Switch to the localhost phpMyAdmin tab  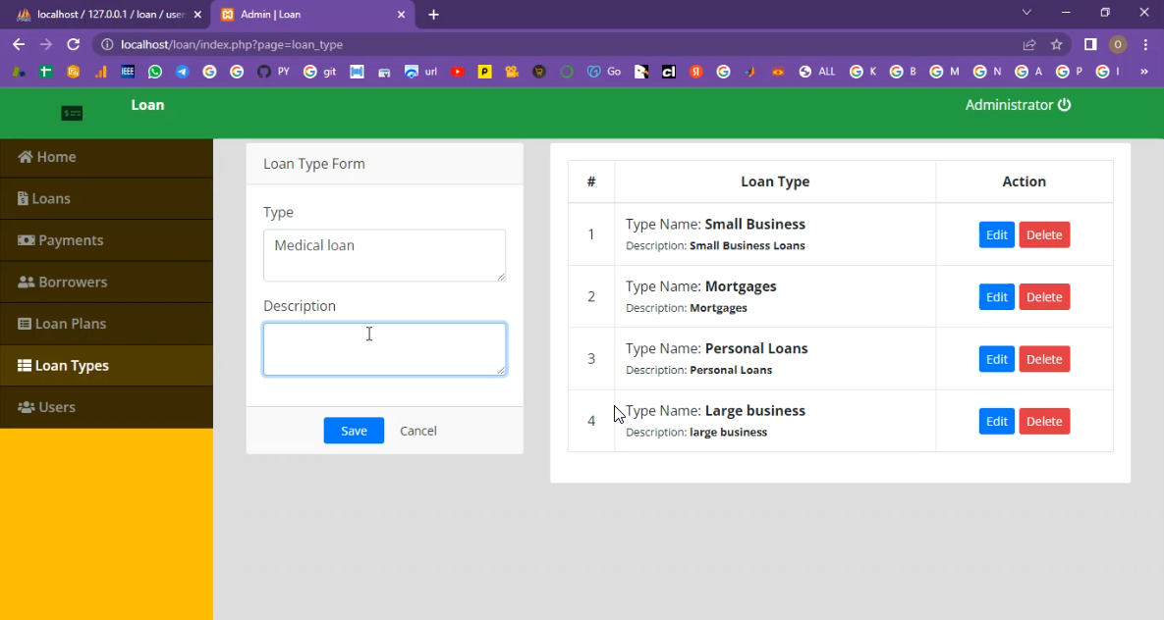pyautogui.click(x=108, y=15)
